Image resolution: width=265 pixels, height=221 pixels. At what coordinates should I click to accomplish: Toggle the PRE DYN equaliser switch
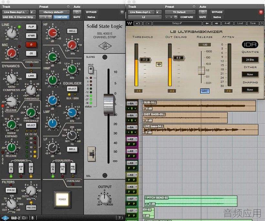(73, 168)
